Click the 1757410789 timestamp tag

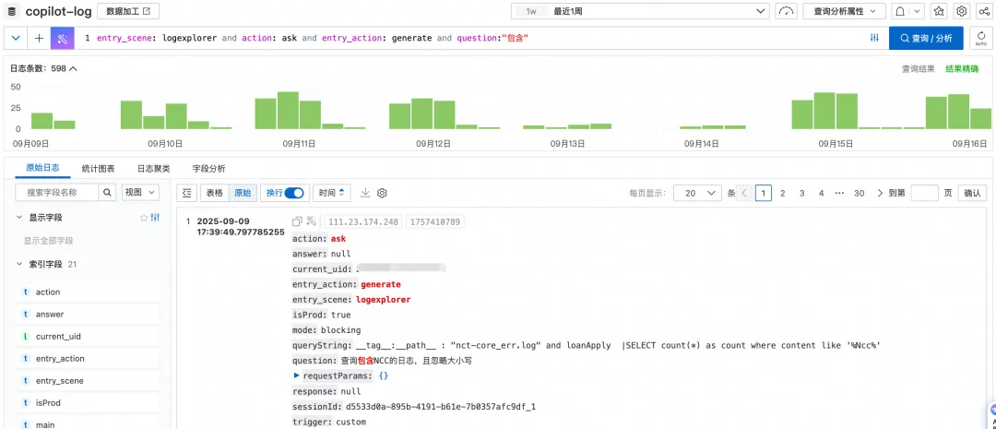(x=435, y=221)
